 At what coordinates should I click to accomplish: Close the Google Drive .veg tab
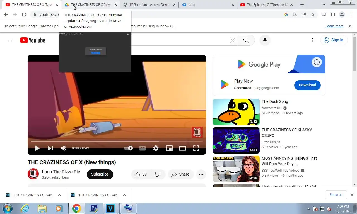tap(116, 5)
